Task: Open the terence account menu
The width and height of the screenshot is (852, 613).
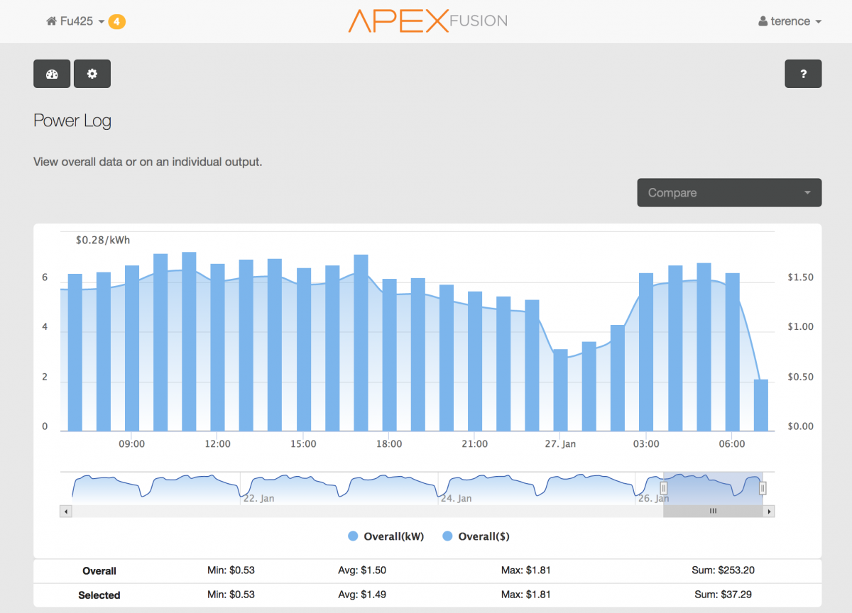Action: coord(790,21)
